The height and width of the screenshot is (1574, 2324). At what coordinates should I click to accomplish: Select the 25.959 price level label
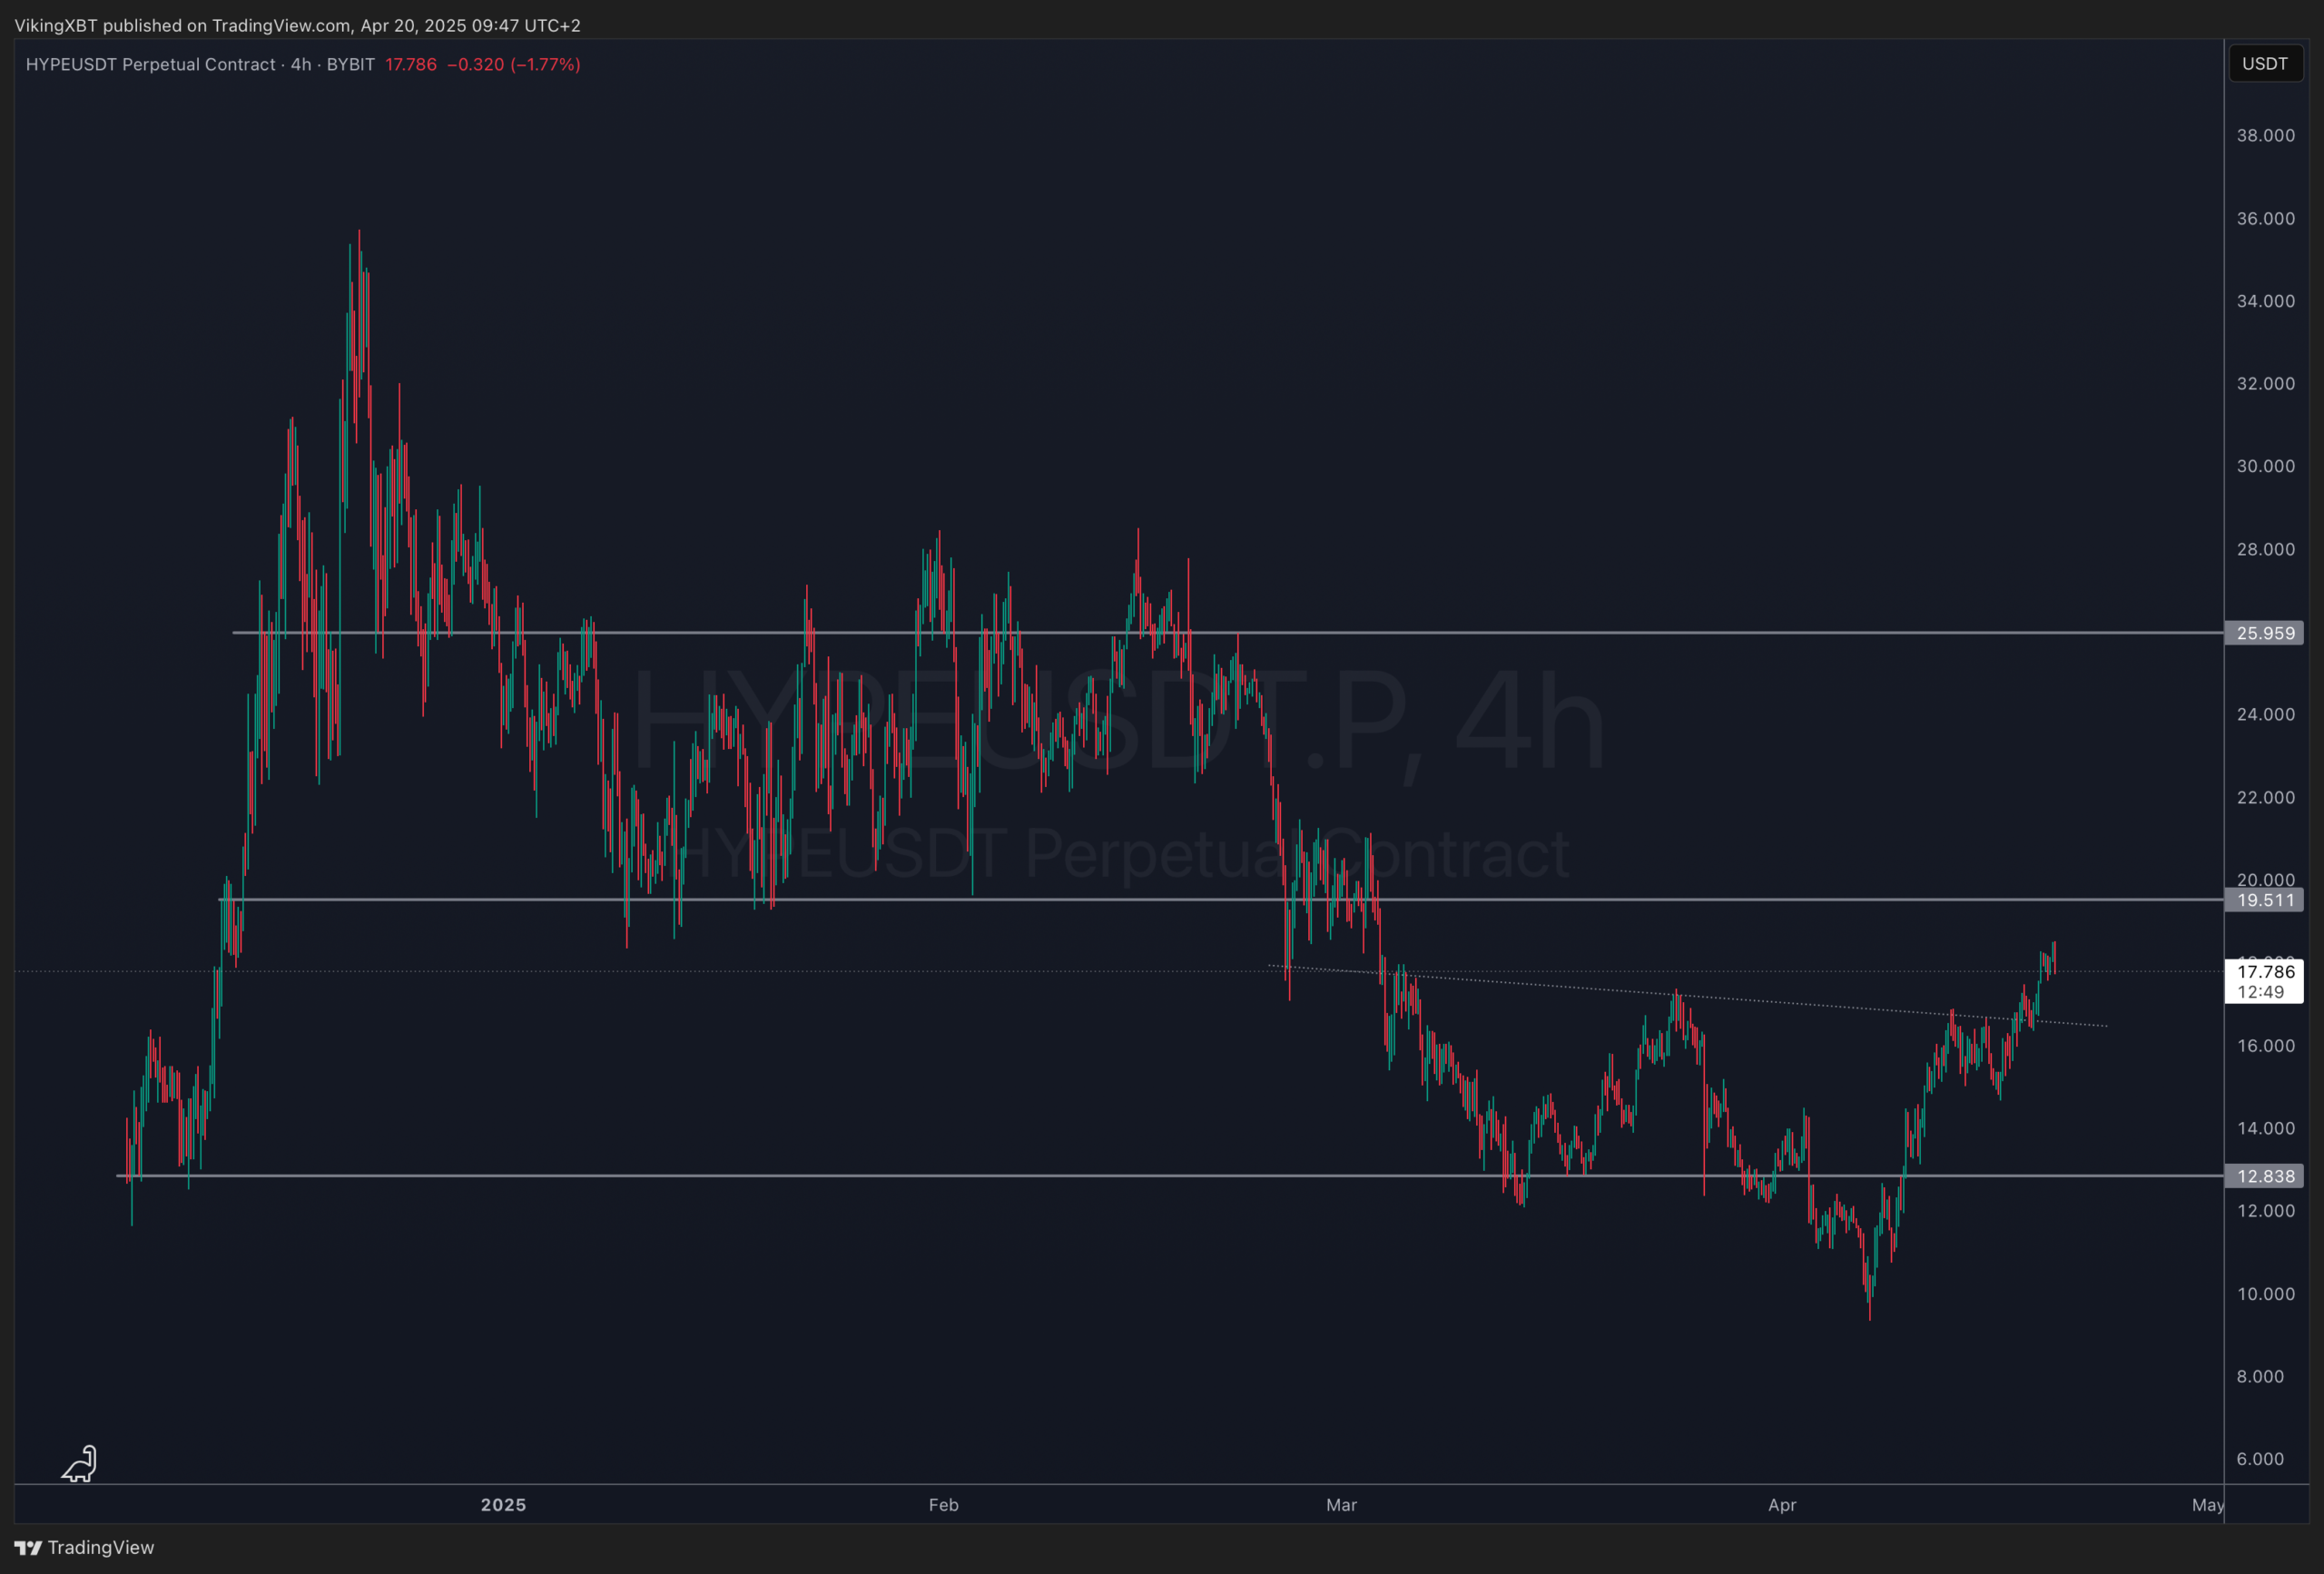pyautogui.click(x=2264, y=633)
